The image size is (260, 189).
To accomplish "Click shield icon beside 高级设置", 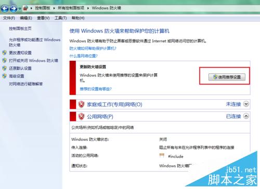I will [x=5, y=76].
